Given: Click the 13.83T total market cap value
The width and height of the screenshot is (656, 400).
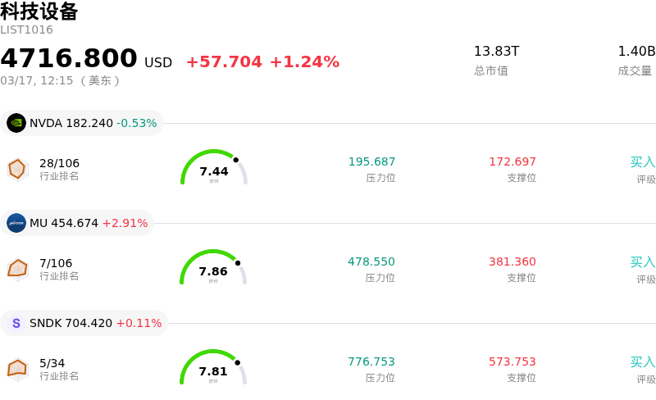Looking at the screenshot, I should pyautogui.click(x=496, y=52).
